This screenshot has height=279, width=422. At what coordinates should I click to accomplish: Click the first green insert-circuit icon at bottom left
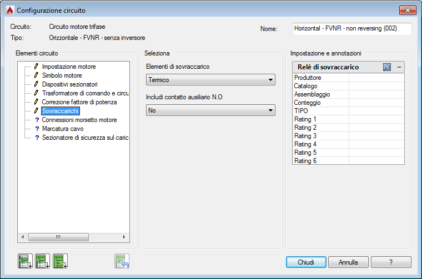[26, 261]
